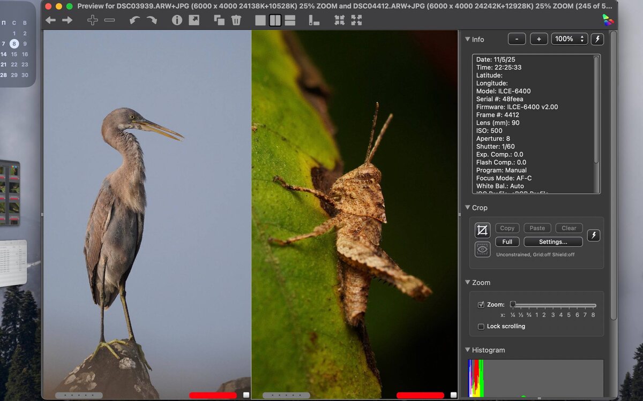Viewport: 643px width, 401px height.
Task: Click the histogram graph
Action: pos(536,378)
